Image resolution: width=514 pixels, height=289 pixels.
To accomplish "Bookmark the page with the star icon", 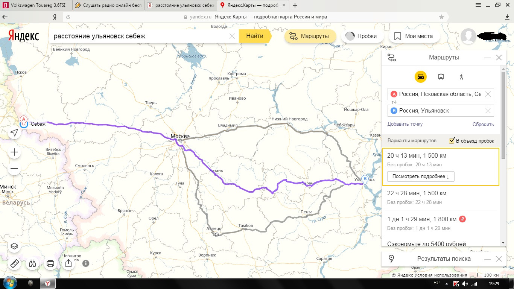I will point(441,17).
